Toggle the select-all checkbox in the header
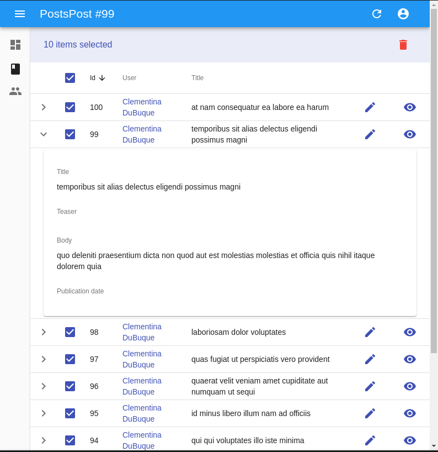Screen dimensions: 438x452 (x=70, y=78)
